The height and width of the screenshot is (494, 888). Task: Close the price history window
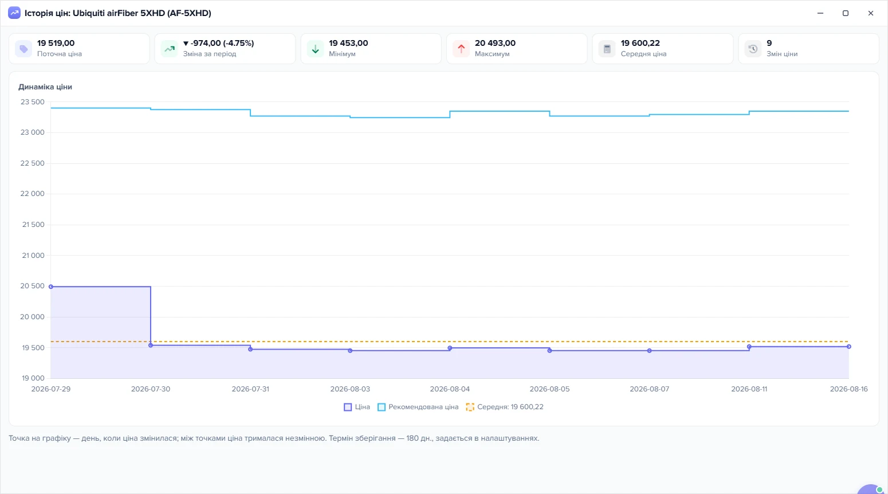871,13
